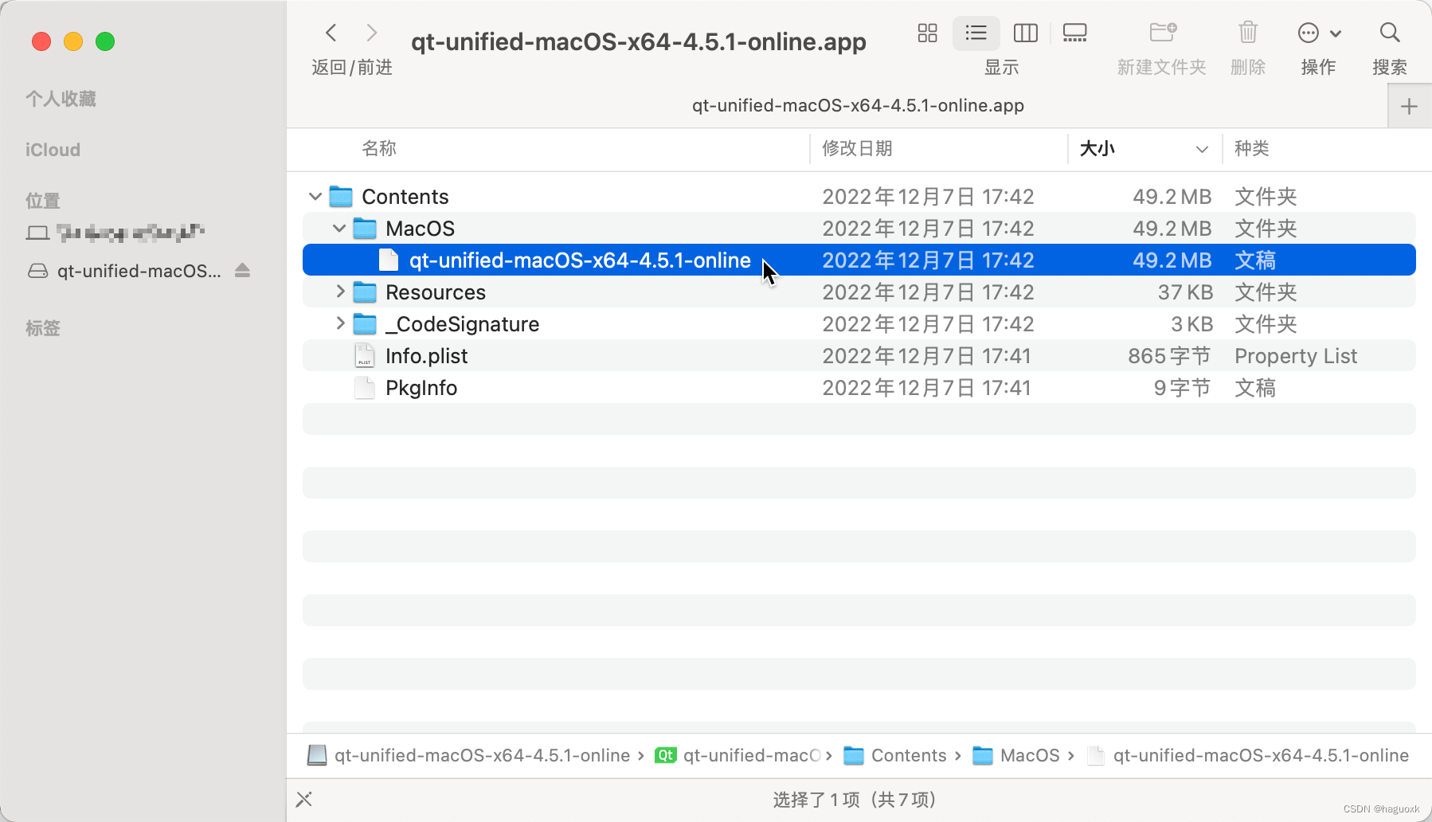This screenshot has height=822, width=1432.
Task: Select qt-unified-macOS volume in sidebar
Action: 123,271
